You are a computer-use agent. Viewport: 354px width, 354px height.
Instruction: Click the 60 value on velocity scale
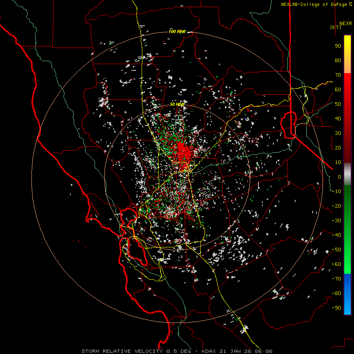pos(338,89)
